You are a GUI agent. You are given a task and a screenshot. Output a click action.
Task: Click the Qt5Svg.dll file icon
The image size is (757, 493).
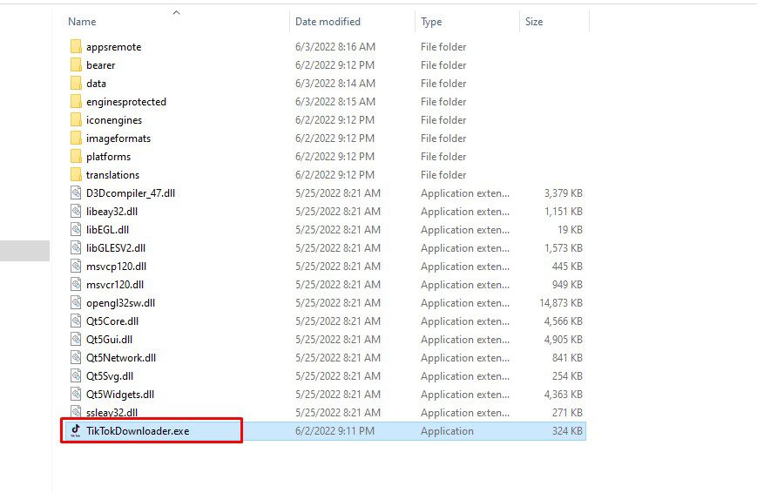[76, 376]
